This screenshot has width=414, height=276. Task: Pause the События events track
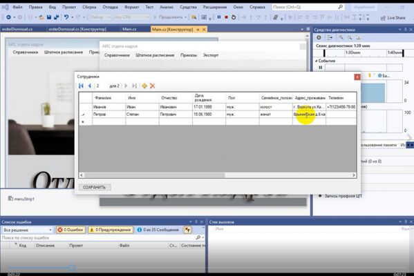(x=320, y=68)
